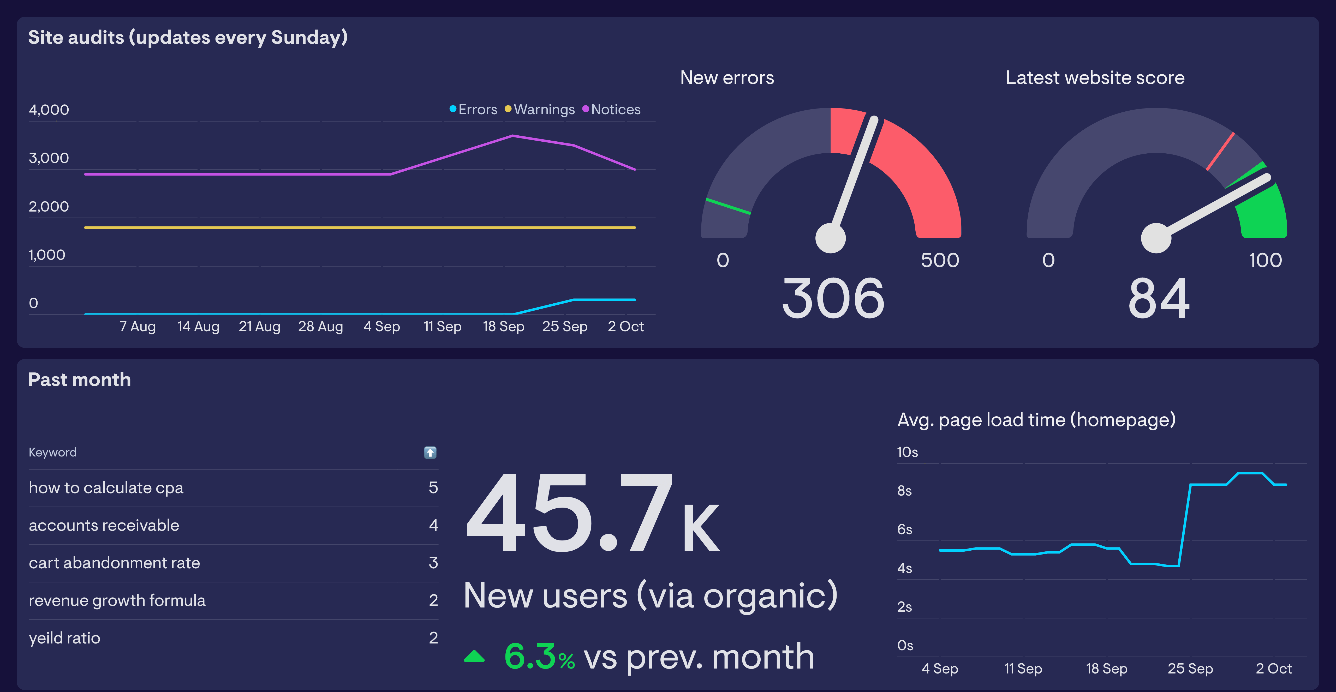
Task: Click the 306 new errors value
Action: pyautogui.click(x=833, y=298)
